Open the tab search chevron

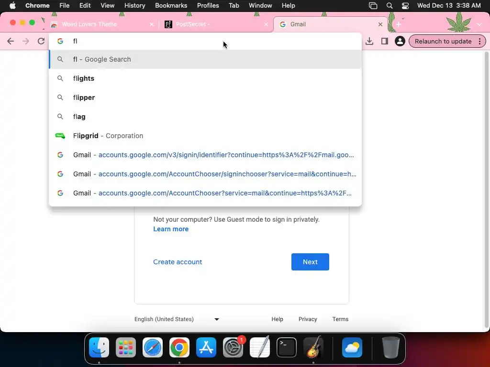point(479,24)
